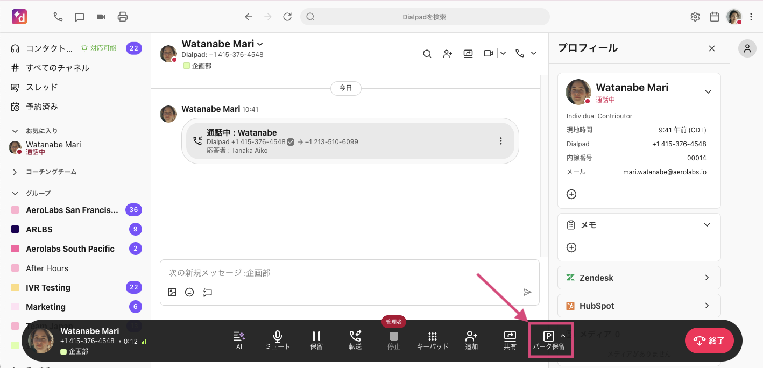The height and width of the screenshot is (368, 763).
Task: Open the keypad in call bar
Action: pos(432,340)
